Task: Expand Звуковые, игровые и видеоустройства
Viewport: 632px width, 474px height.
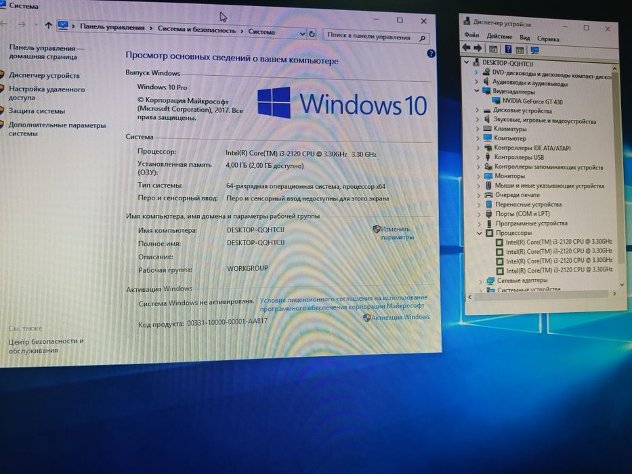Action: pyautogui.click(x=478, y=119)
